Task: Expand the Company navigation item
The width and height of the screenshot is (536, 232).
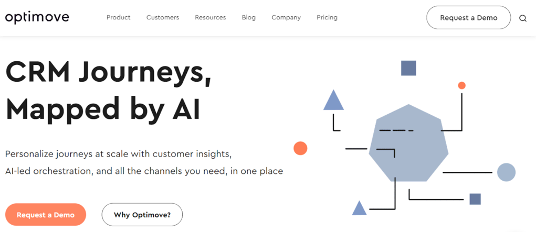Action: 286,17
